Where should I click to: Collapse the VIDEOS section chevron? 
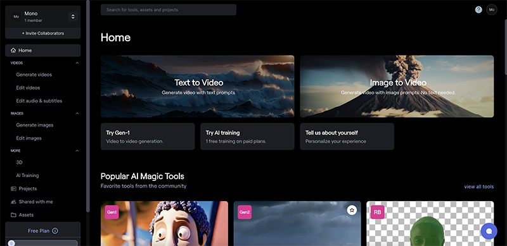77,63
